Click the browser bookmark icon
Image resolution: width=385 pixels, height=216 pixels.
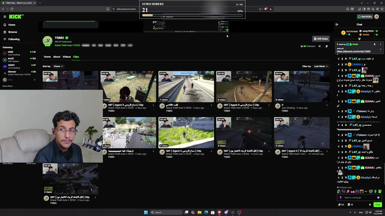108,9
